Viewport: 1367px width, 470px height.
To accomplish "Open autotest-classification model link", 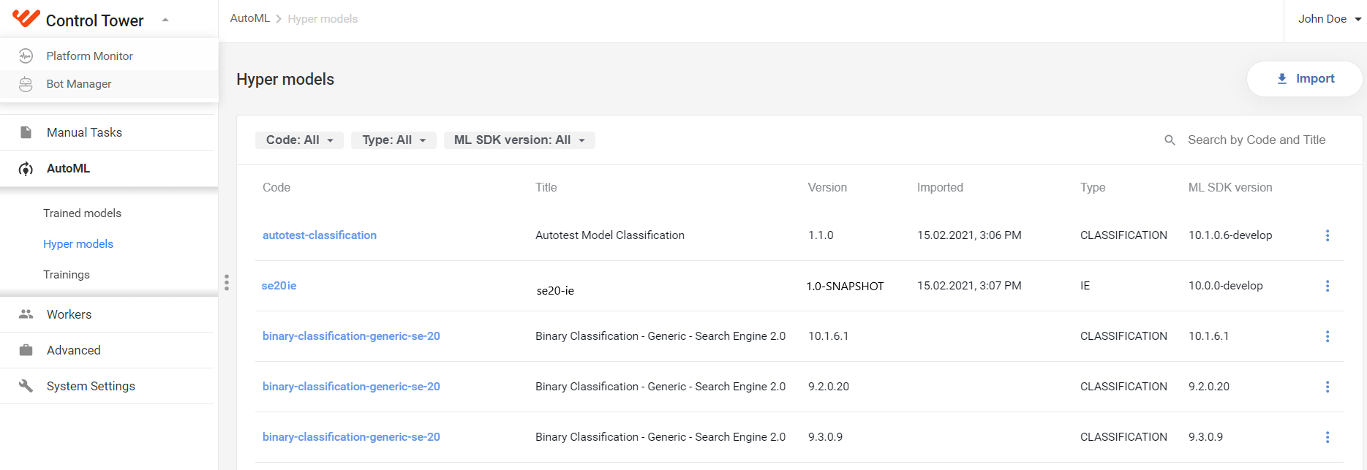I will click(320, 235).
